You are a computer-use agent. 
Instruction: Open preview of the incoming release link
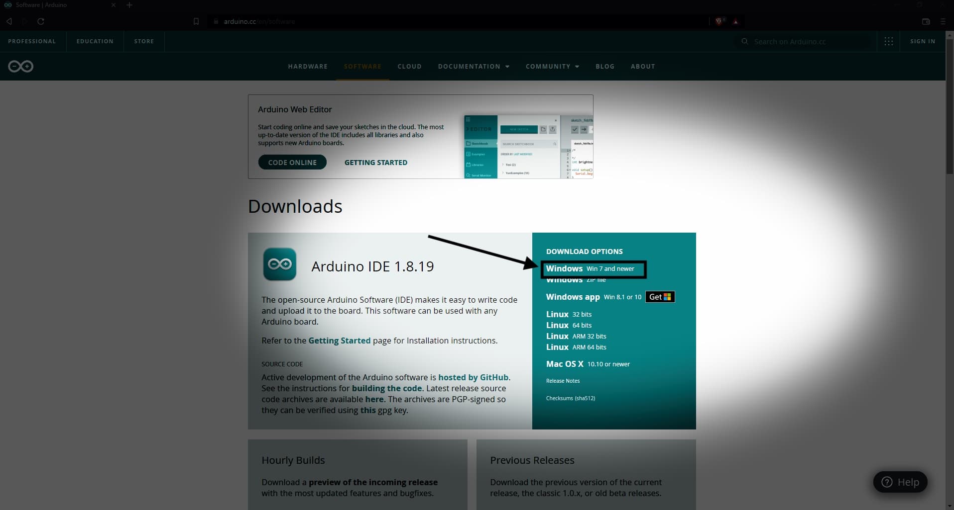tap(373, 482)
